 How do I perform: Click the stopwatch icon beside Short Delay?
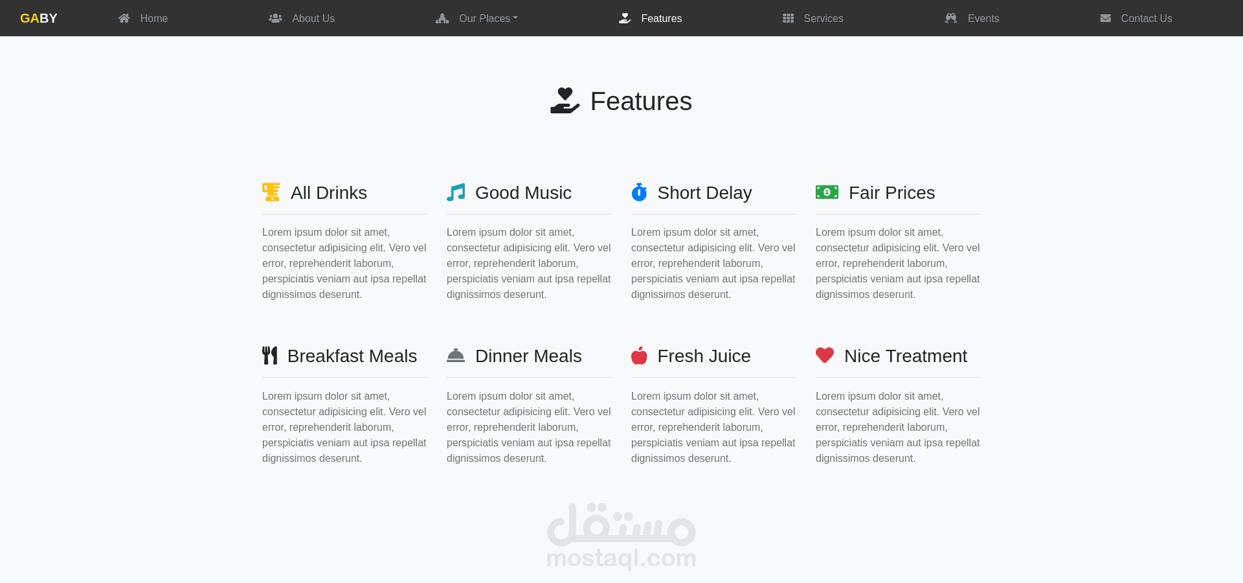[639, 192]
